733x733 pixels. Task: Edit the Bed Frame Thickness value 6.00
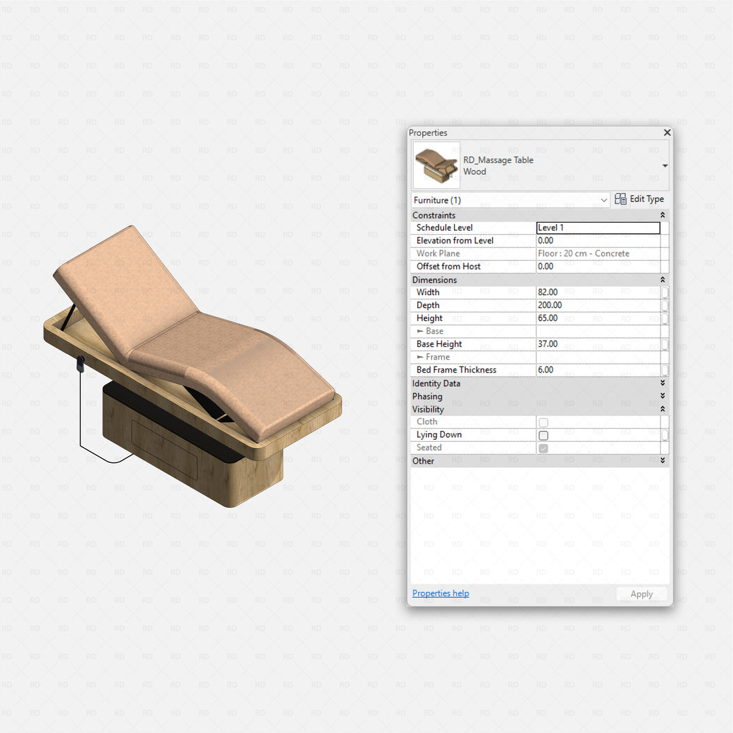coord(598,370)
